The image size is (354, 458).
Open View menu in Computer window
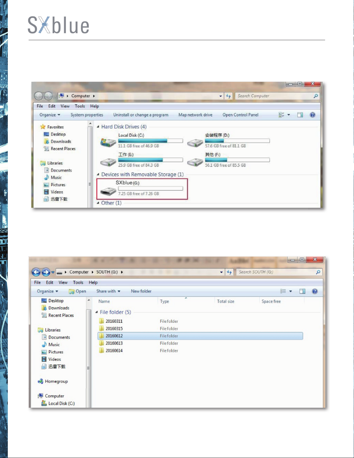click(x=65, y=106)
